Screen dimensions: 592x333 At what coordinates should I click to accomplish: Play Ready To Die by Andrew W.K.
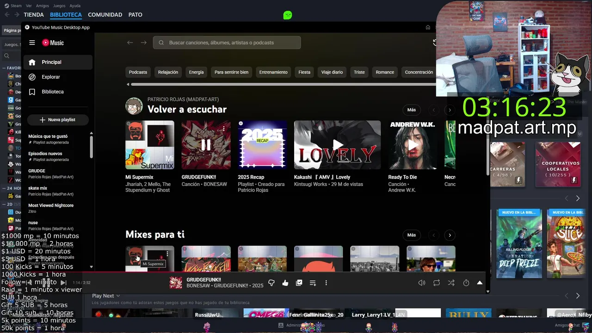tap(413, 145)
